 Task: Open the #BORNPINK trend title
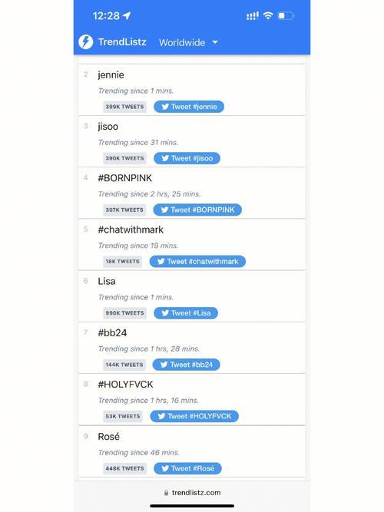tap(125, 178)
